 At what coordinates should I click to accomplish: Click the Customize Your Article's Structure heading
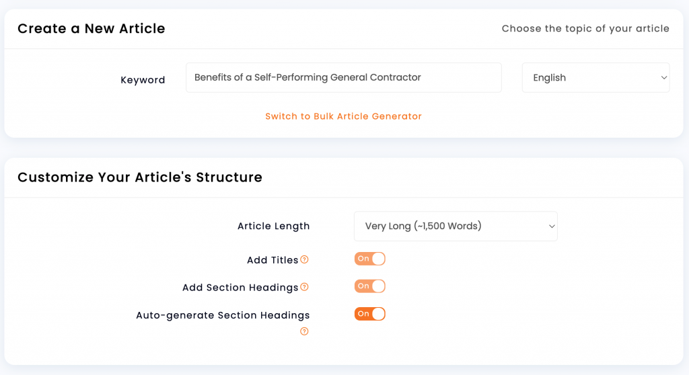point(140,177)
